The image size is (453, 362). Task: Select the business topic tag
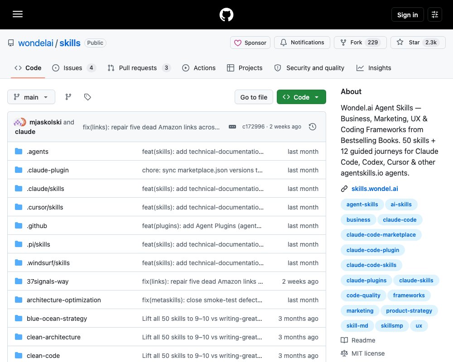(358, 219)
